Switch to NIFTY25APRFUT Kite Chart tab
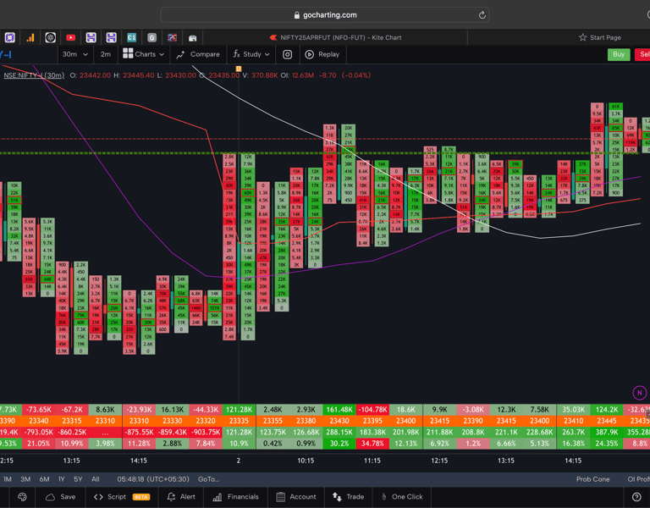The width and height of the screenshot is (650, 508). 335,37
